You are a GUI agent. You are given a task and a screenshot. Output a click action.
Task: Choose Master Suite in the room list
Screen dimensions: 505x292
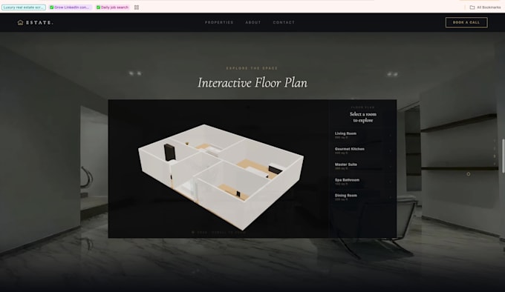coord(363,166)
